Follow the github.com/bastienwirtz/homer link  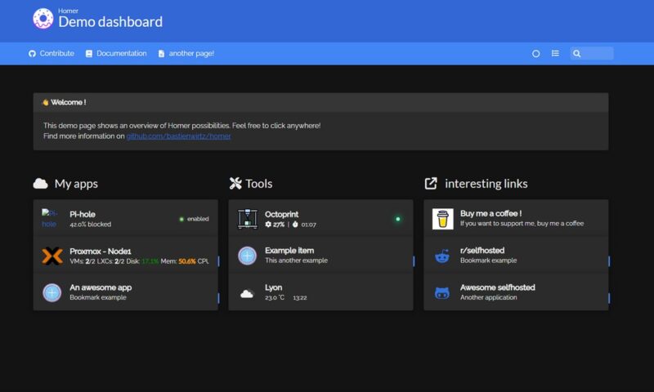tap(178, 136)
